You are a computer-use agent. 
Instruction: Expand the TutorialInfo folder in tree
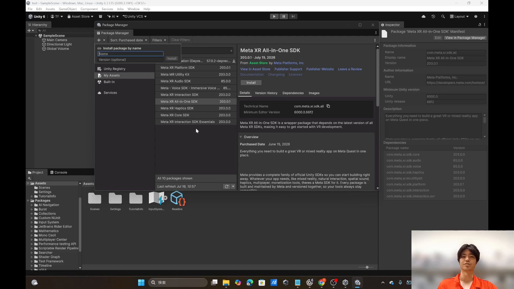coord(32,196)
